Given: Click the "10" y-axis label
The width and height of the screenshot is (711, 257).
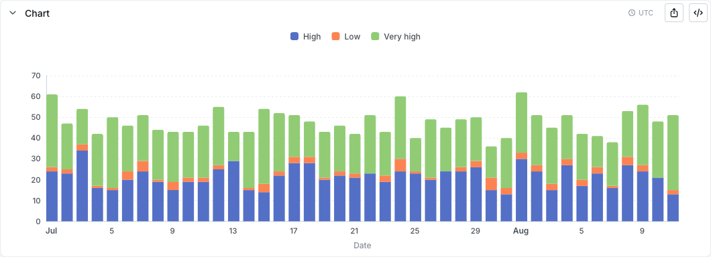Looking at the screenshot, I should [36, 200].
